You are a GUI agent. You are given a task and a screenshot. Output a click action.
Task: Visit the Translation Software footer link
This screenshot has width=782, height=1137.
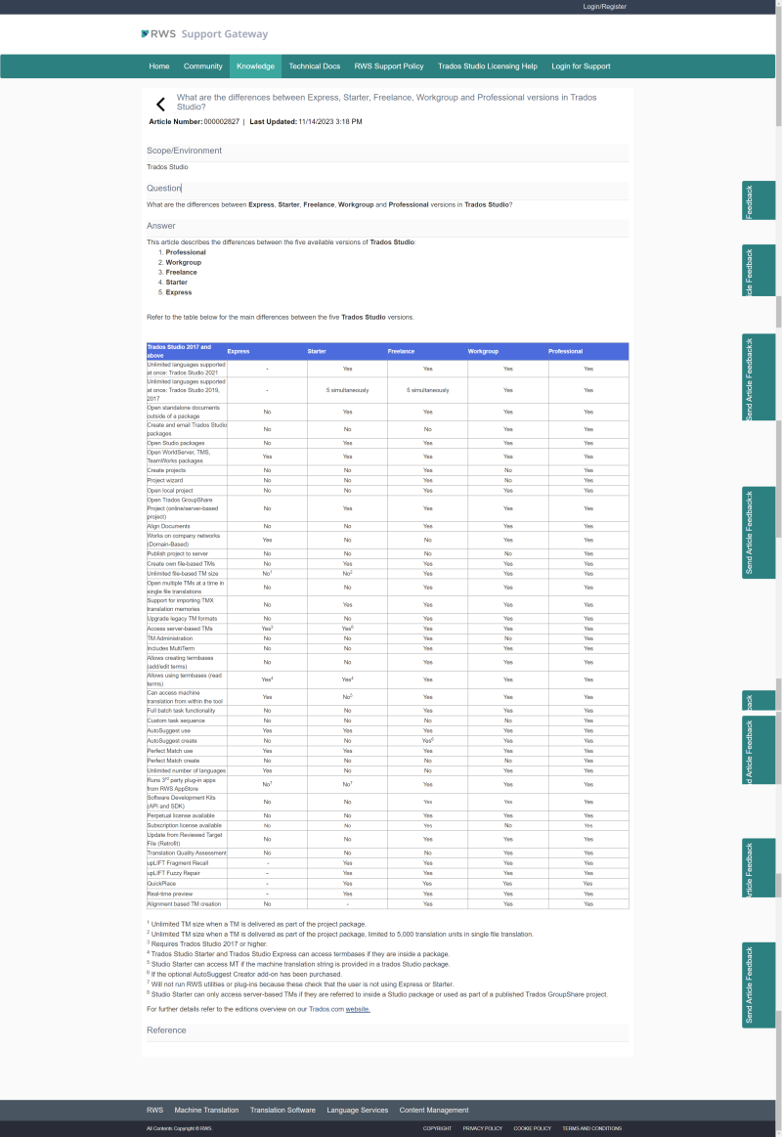pyautogui.click(x=282, y=1111)
